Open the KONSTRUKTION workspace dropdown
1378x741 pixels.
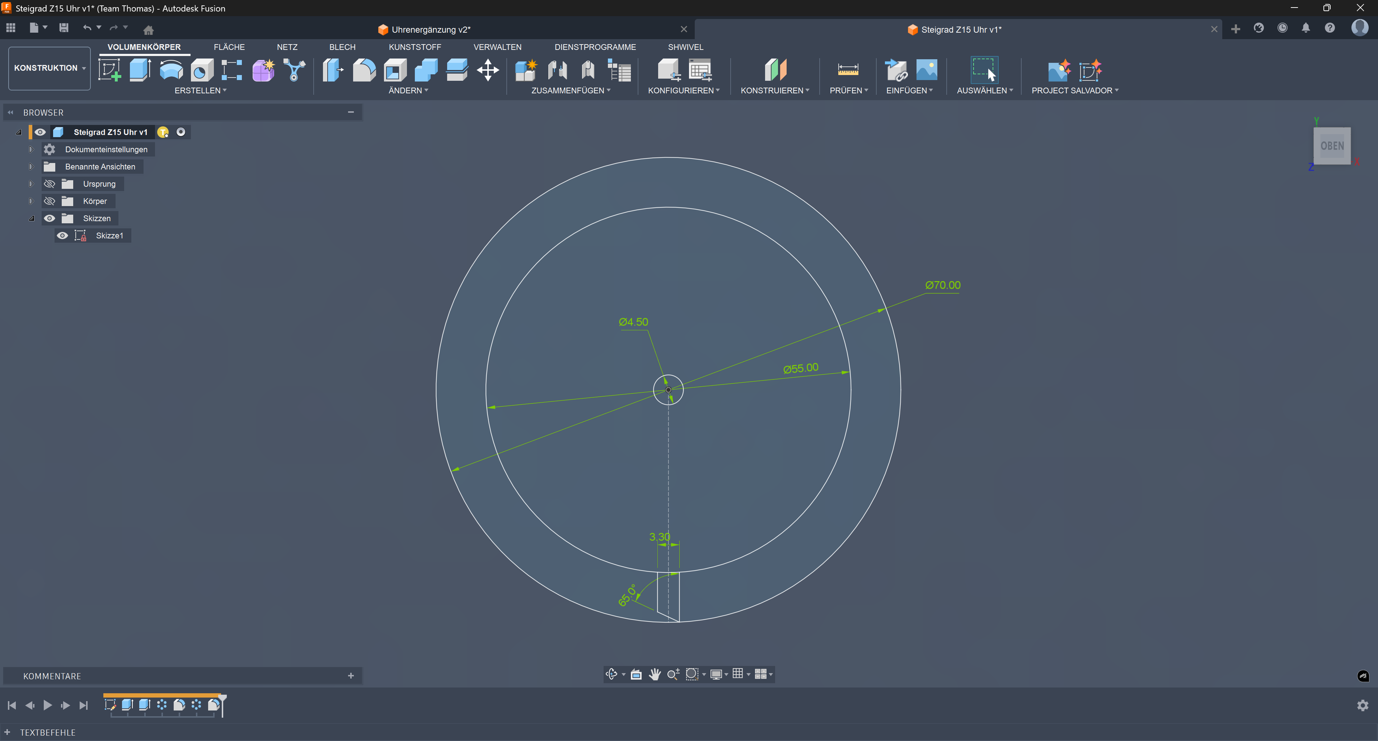(x=49, y=68)
